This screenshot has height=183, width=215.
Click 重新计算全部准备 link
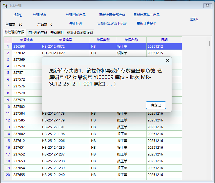tap(112, 15)
